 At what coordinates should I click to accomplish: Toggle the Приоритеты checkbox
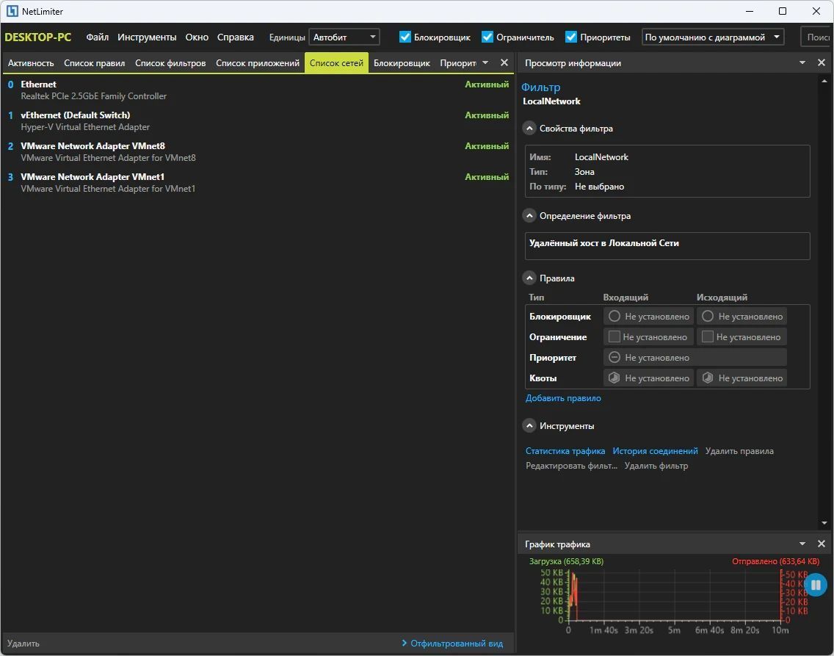click(571, 37)
